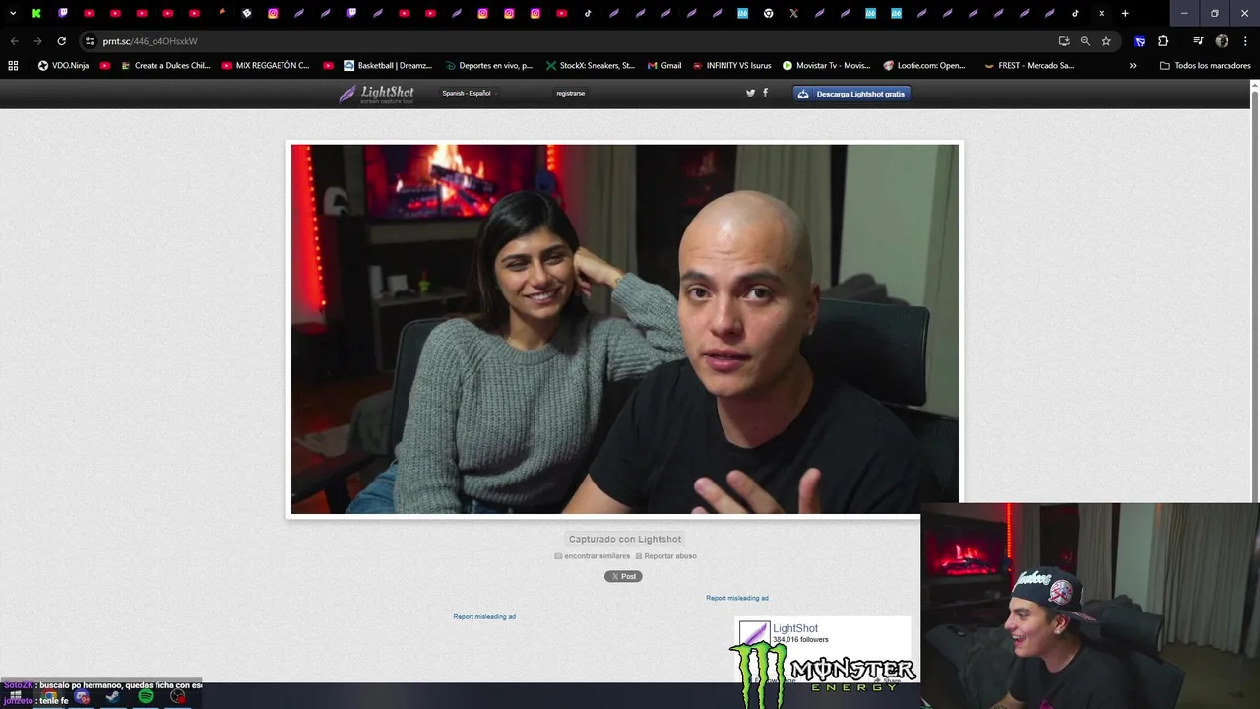Open the media controls icon
Viewport: 1260px width, 709px height.
pyautogui.click(x=1198, y=41)
